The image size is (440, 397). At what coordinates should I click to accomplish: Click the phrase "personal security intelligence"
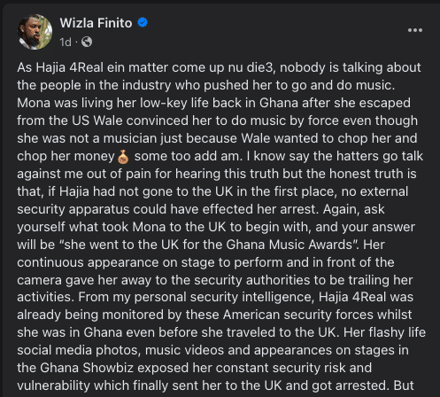pos(224,297)
